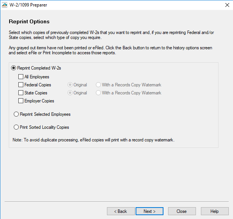Choose Records Copy Watermark for State Copies

pyautogui.click(x=99, y=93)
